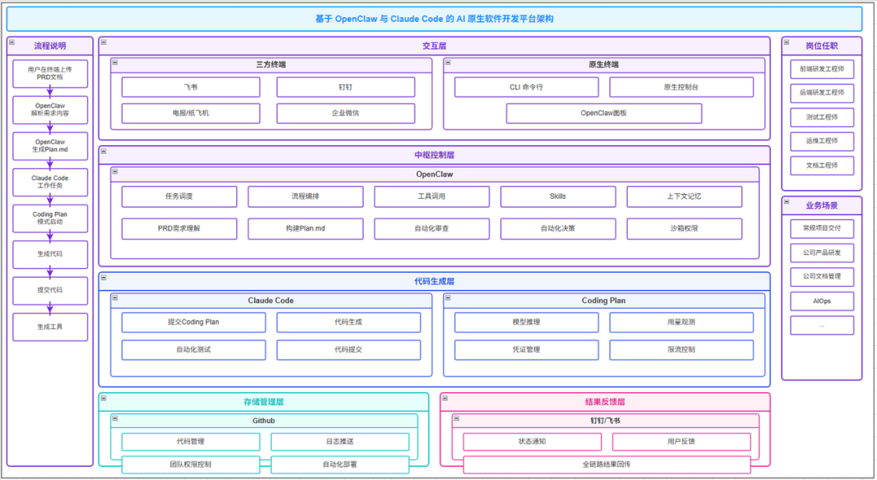Collapse the 中枢控制层 container
The width and height of the screenshot is (877, 480).
[x=103, y=152]
